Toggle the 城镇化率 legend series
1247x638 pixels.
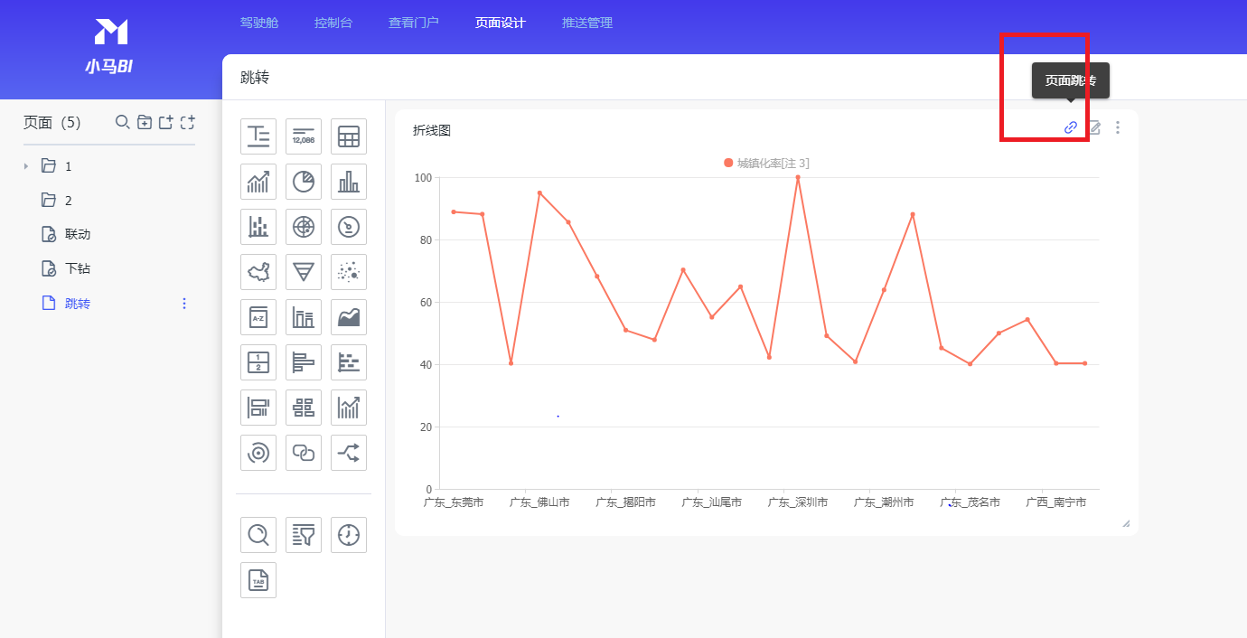(x=766, y=164)
